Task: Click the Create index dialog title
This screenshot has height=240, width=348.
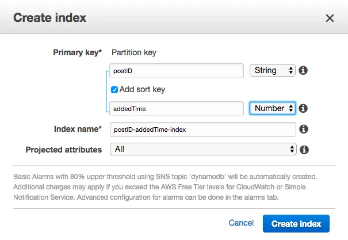Action: pos(49,18)
